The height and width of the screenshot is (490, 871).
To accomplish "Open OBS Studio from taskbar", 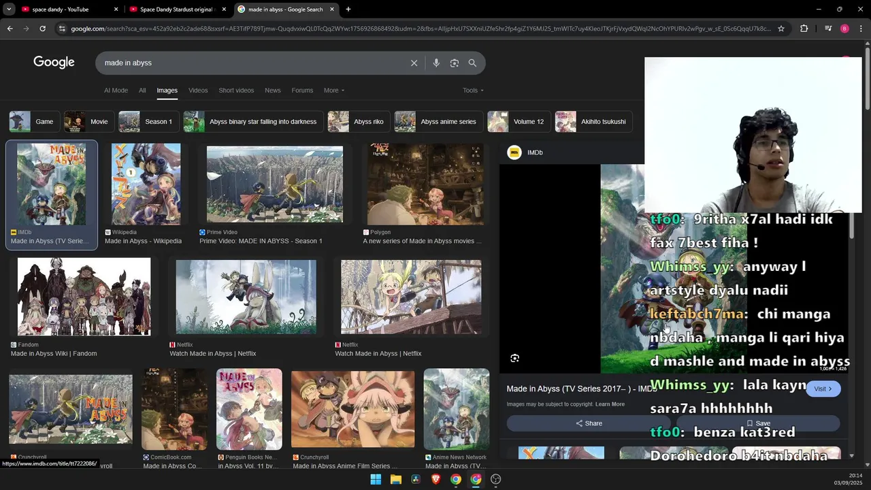I will 496,479.
